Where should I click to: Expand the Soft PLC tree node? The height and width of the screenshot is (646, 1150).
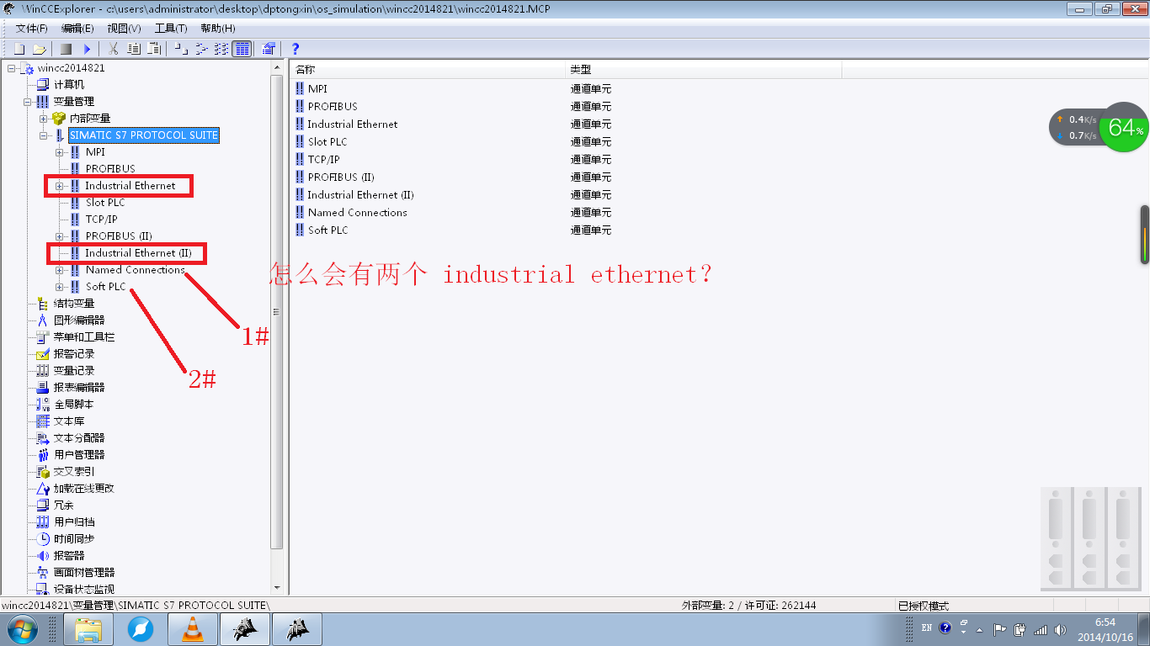pos(60,287)
